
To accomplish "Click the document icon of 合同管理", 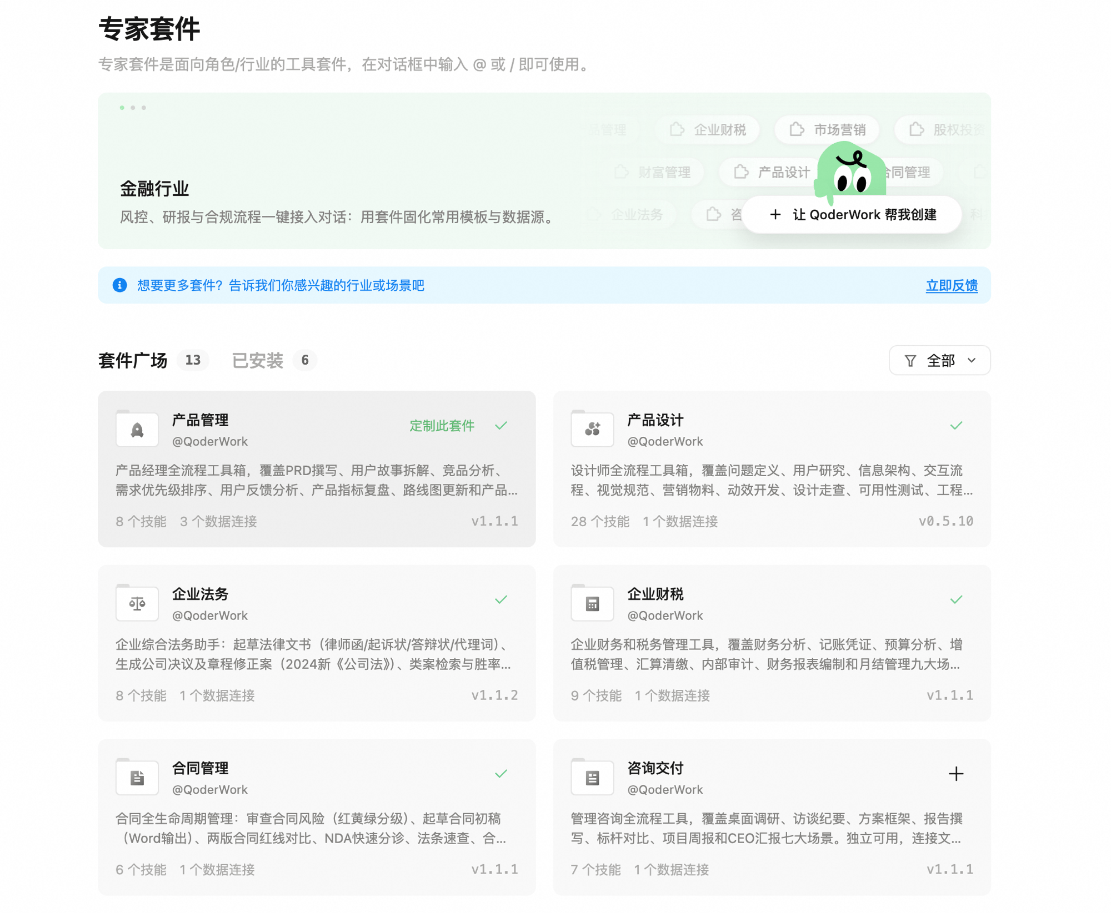I will point(137,778).
